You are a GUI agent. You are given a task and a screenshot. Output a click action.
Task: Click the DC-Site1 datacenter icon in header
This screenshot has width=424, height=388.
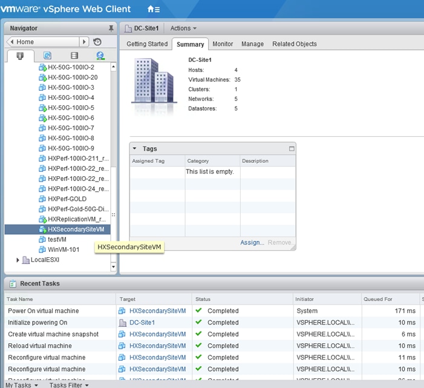128,28
